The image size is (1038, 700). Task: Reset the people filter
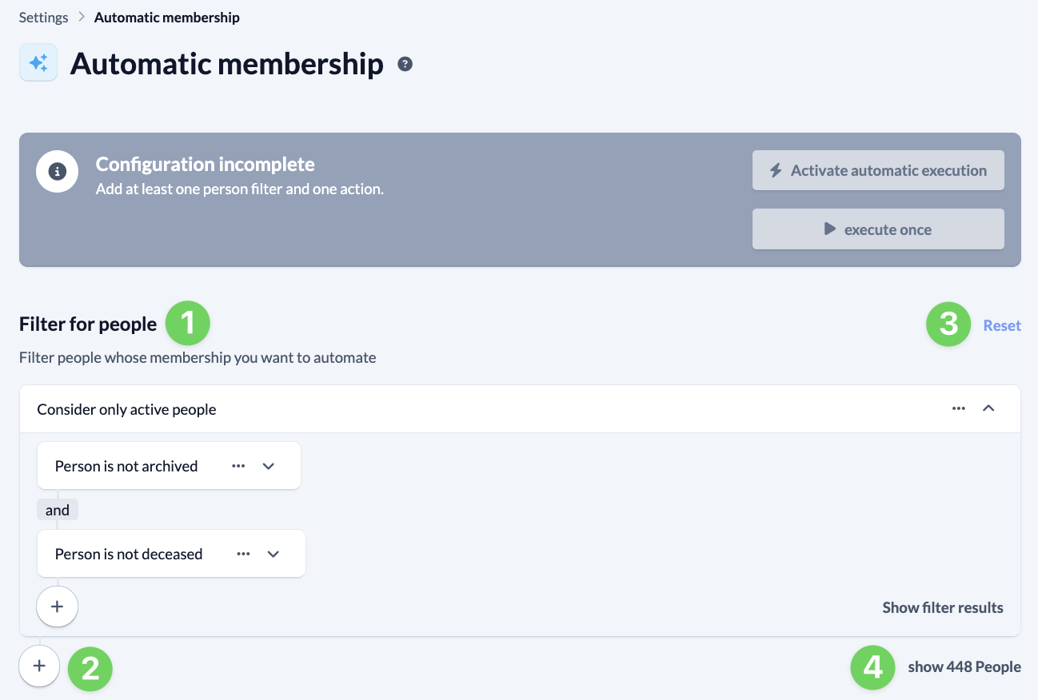(1001, 325)
